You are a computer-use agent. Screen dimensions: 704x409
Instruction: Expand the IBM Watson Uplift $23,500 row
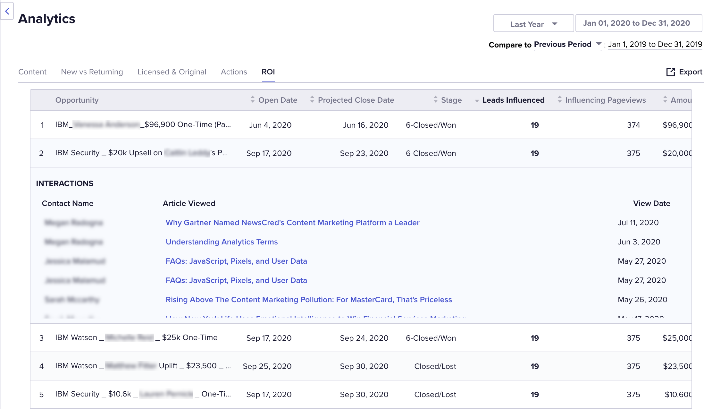[x=361, y=366]
